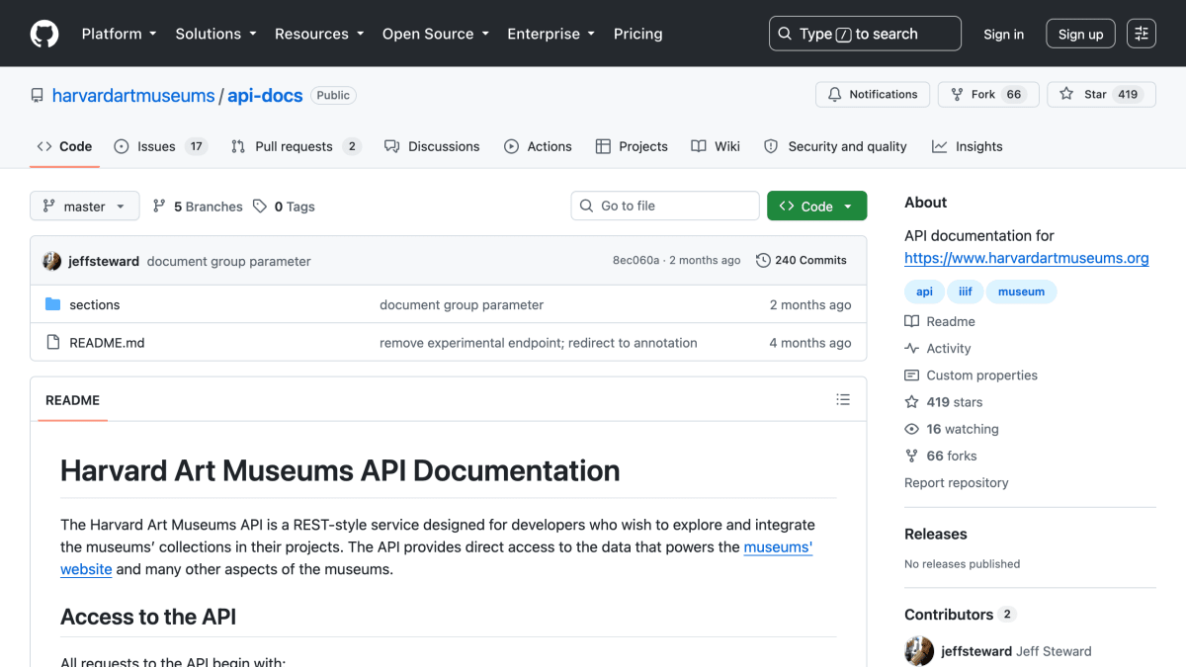Open commit 'remove experimental endpoint; redirect to annotation'
This screenshot has width=1186, height=667.
(x=539, y=343)
